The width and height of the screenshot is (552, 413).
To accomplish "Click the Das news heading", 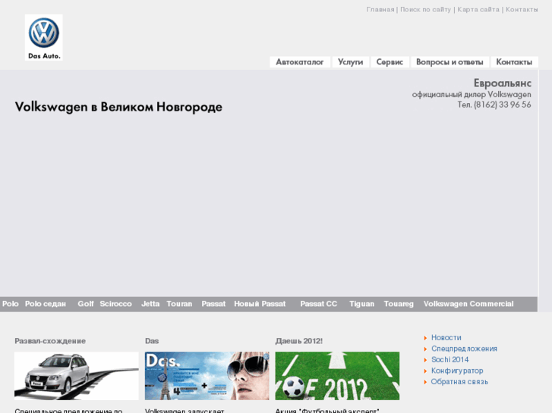I will click(152, 341).
